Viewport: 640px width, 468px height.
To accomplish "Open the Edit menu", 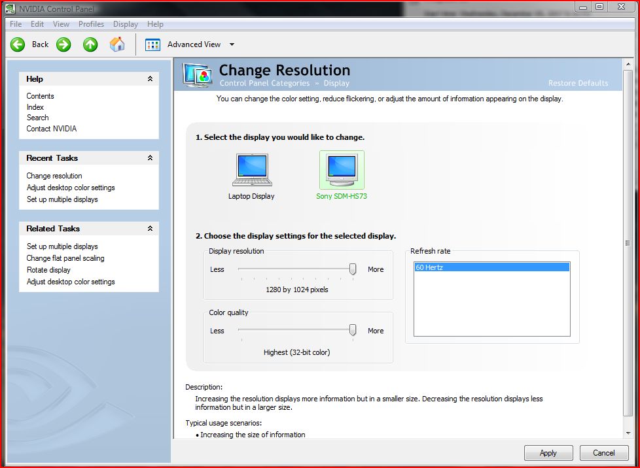I will [37, 24].
